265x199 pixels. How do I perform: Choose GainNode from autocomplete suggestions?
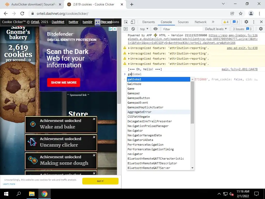coord(159,84)
